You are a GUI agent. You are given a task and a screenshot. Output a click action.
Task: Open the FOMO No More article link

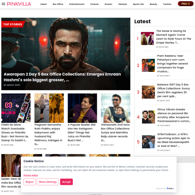click(15, 133)
